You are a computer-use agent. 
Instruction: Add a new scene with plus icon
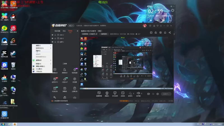point(78,31)
